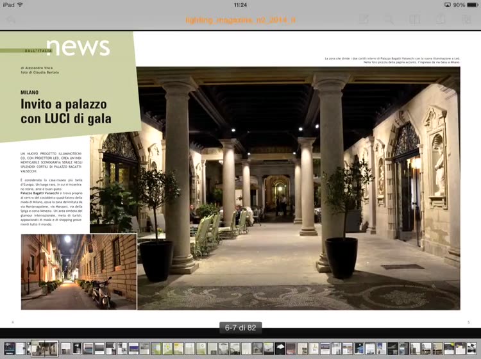Tap the 'news' section heading
This screenshot has width=481, height=359.
click(x=78, y=47)
